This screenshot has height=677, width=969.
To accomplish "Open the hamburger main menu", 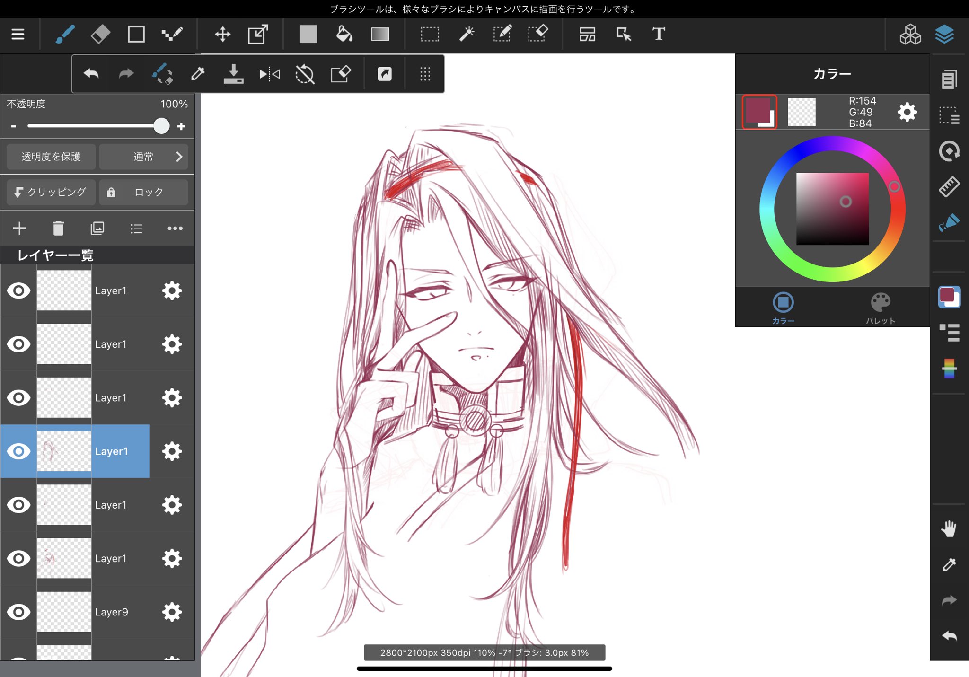I will 18,34.
